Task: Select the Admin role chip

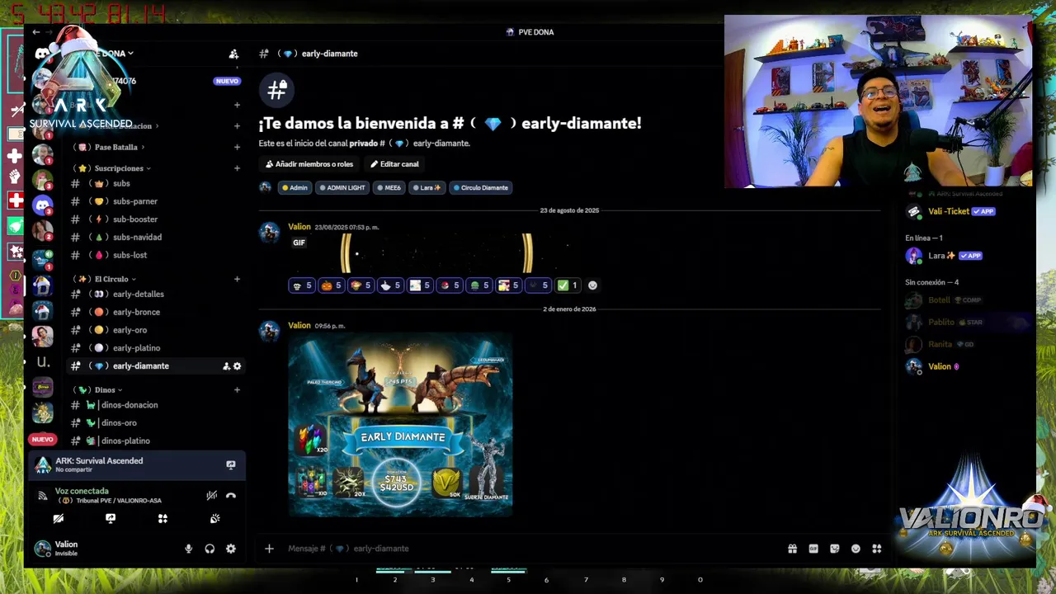Action: (x=295, y=187)
